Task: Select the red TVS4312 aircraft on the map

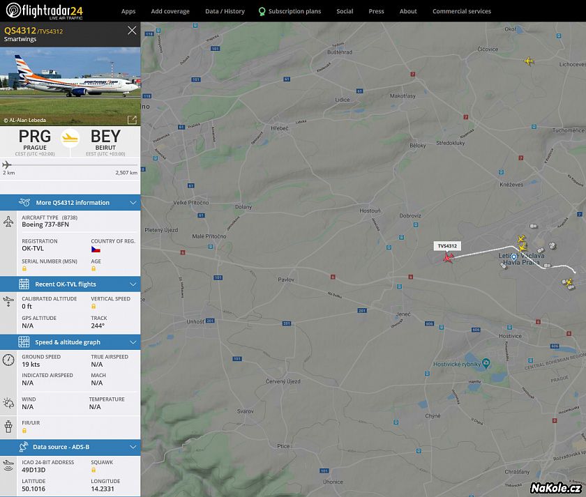Action: point(448,258)
